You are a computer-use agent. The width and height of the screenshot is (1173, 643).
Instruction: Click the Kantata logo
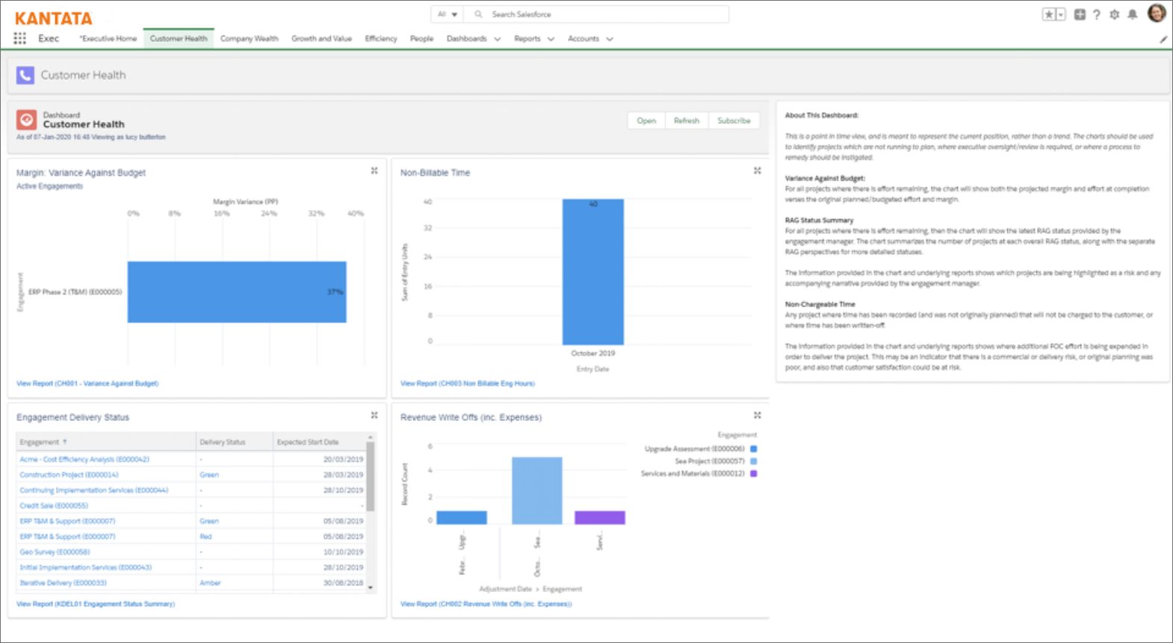coord(53,18)
